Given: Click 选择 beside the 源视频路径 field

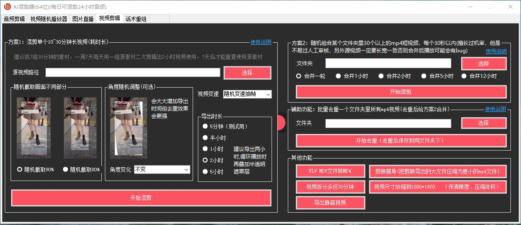Looking at the screenshot, I should point(247,73).
